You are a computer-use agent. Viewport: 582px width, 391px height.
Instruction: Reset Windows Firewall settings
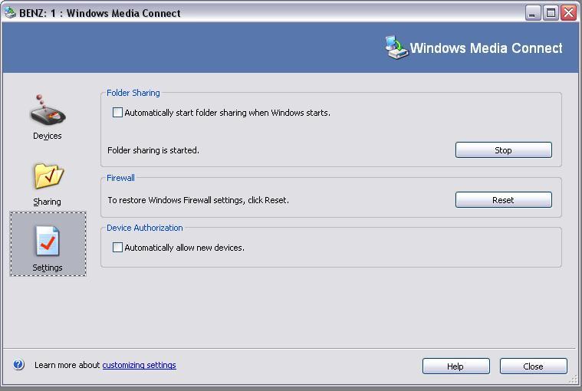[503, 200]
